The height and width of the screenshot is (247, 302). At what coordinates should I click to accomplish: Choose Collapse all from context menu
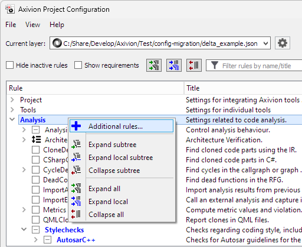[122, 215]
